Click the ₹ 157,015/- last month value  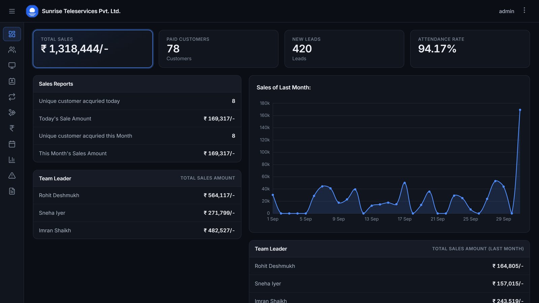508,283
